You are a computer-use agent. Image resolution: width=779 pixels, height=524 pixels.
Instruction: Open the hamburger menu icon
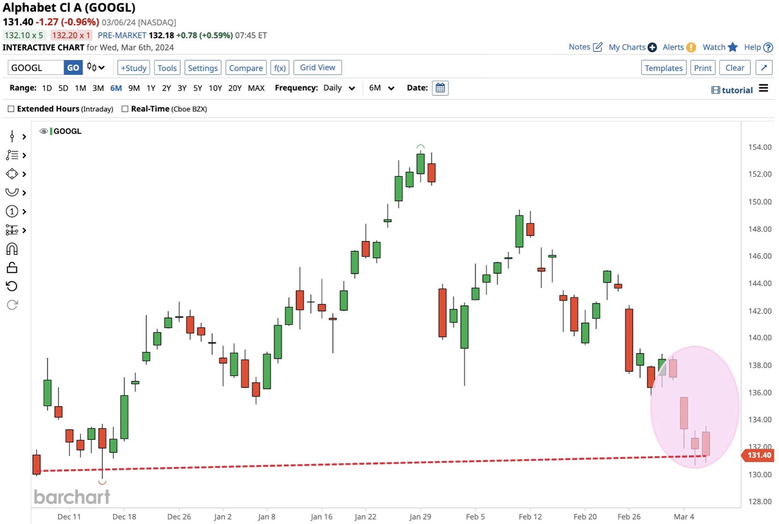pos(764,88)
